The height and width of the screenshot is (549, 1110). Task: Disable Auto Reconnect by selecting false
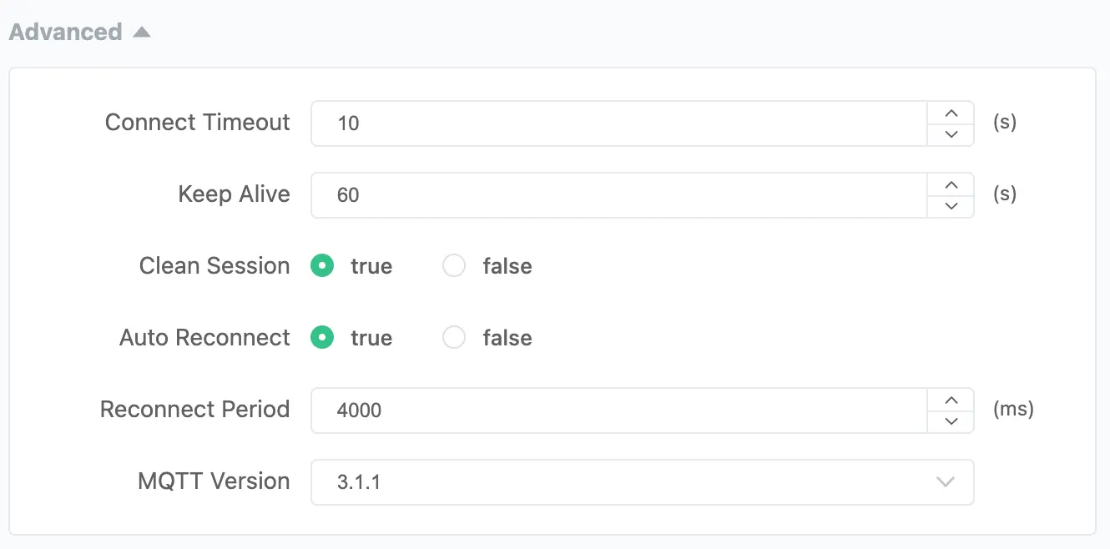click(x=454, y=338)
